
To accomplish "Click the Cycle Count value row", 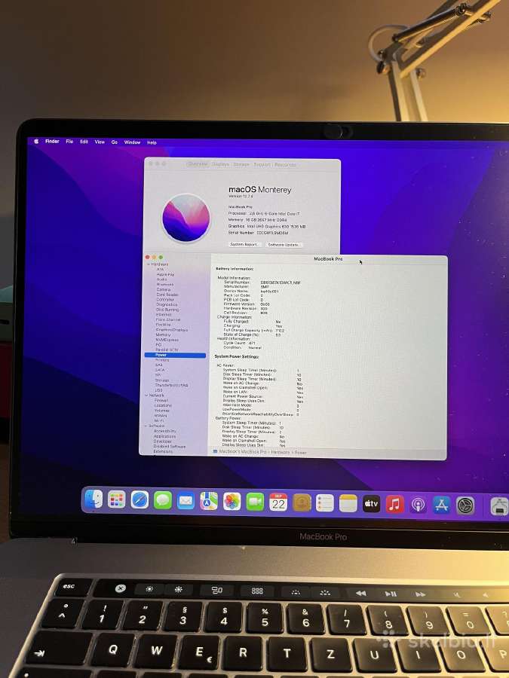I will pos(239,343).
